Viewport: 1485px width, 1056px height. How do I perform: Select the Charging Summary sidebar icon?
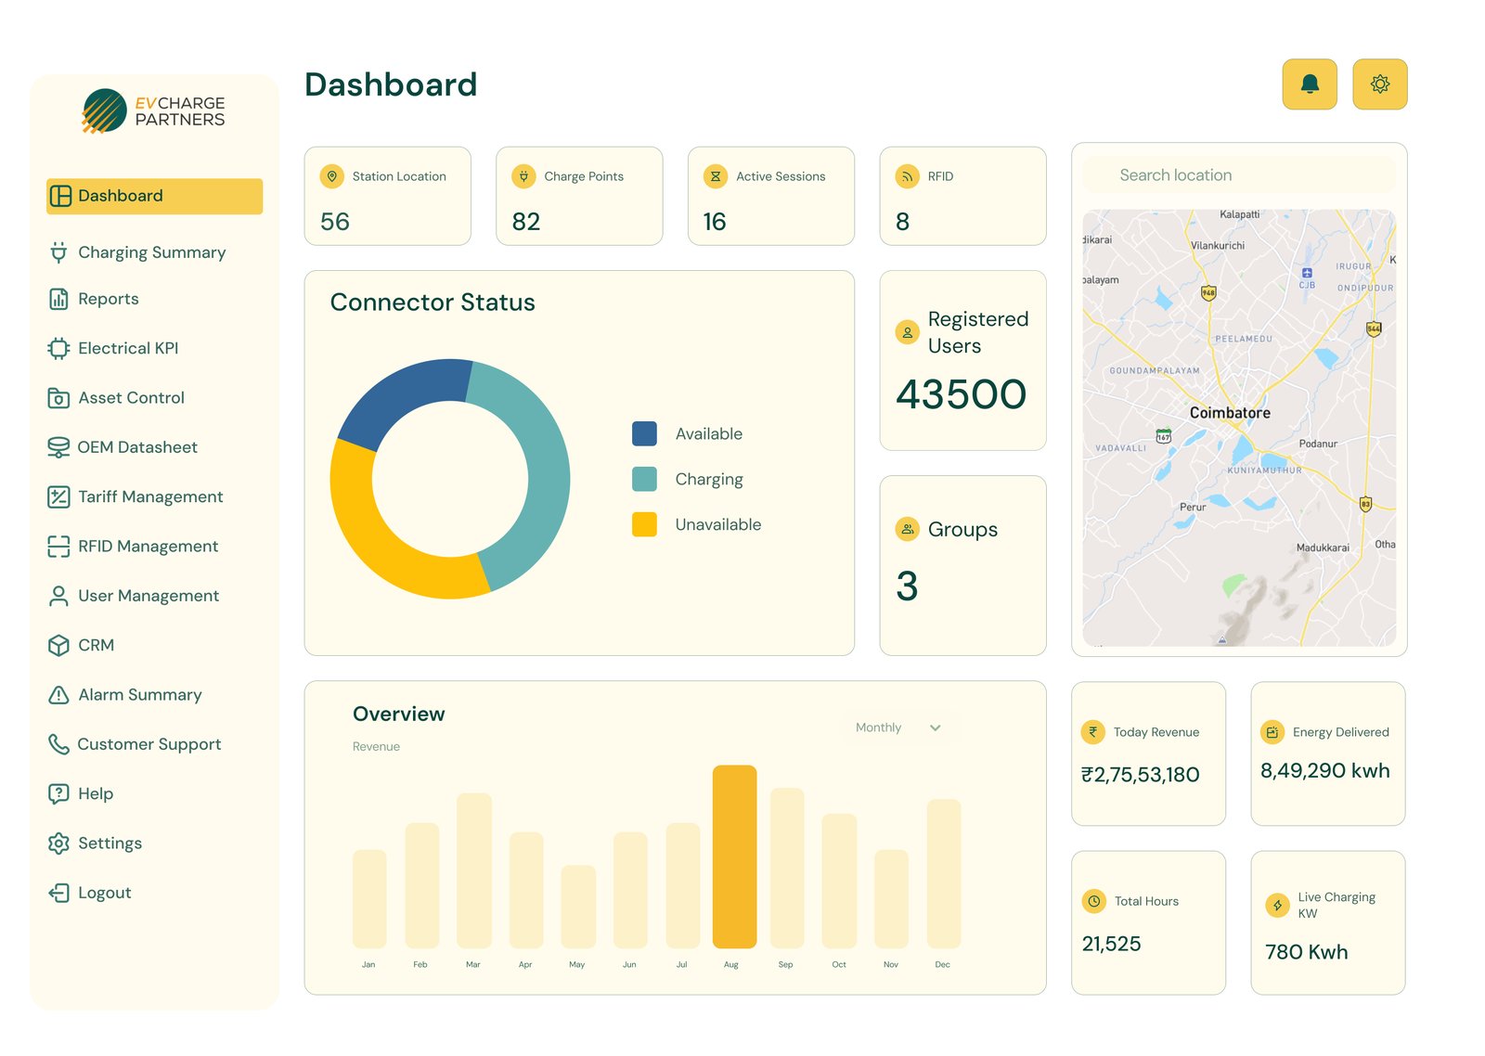pos(58,252)
